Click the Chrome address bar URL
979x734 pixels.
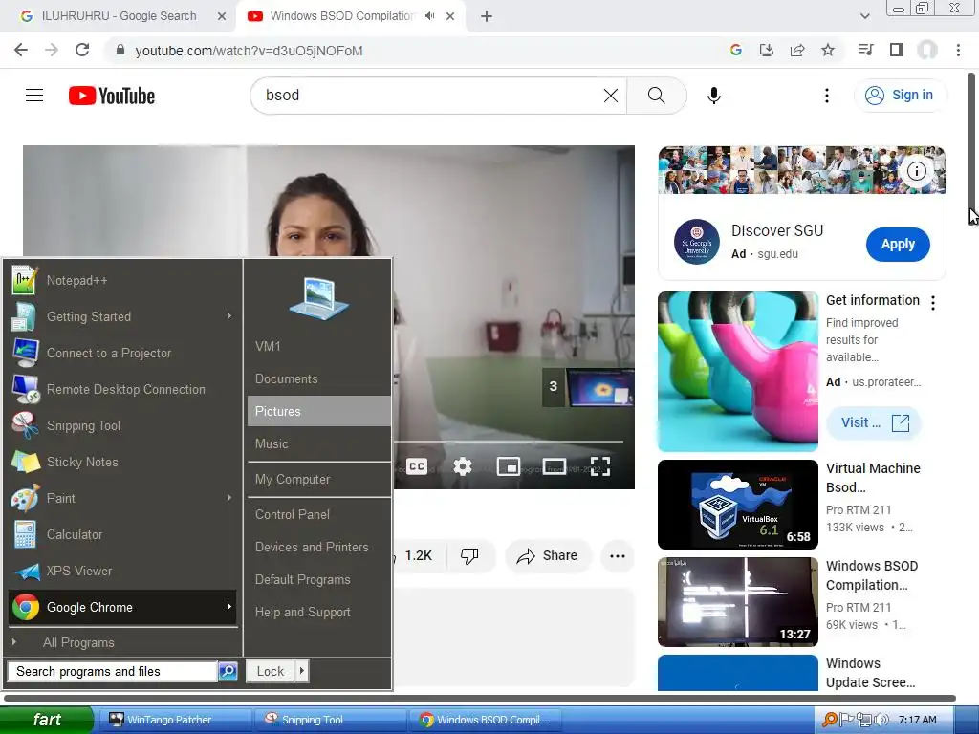point(249,51)
